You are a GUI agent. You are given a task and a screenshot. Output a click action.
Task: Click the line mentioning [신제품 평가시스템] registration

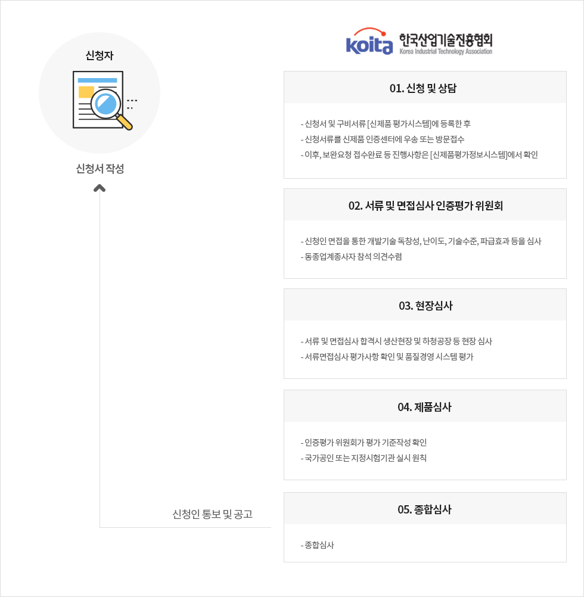(x=386, y=124)
